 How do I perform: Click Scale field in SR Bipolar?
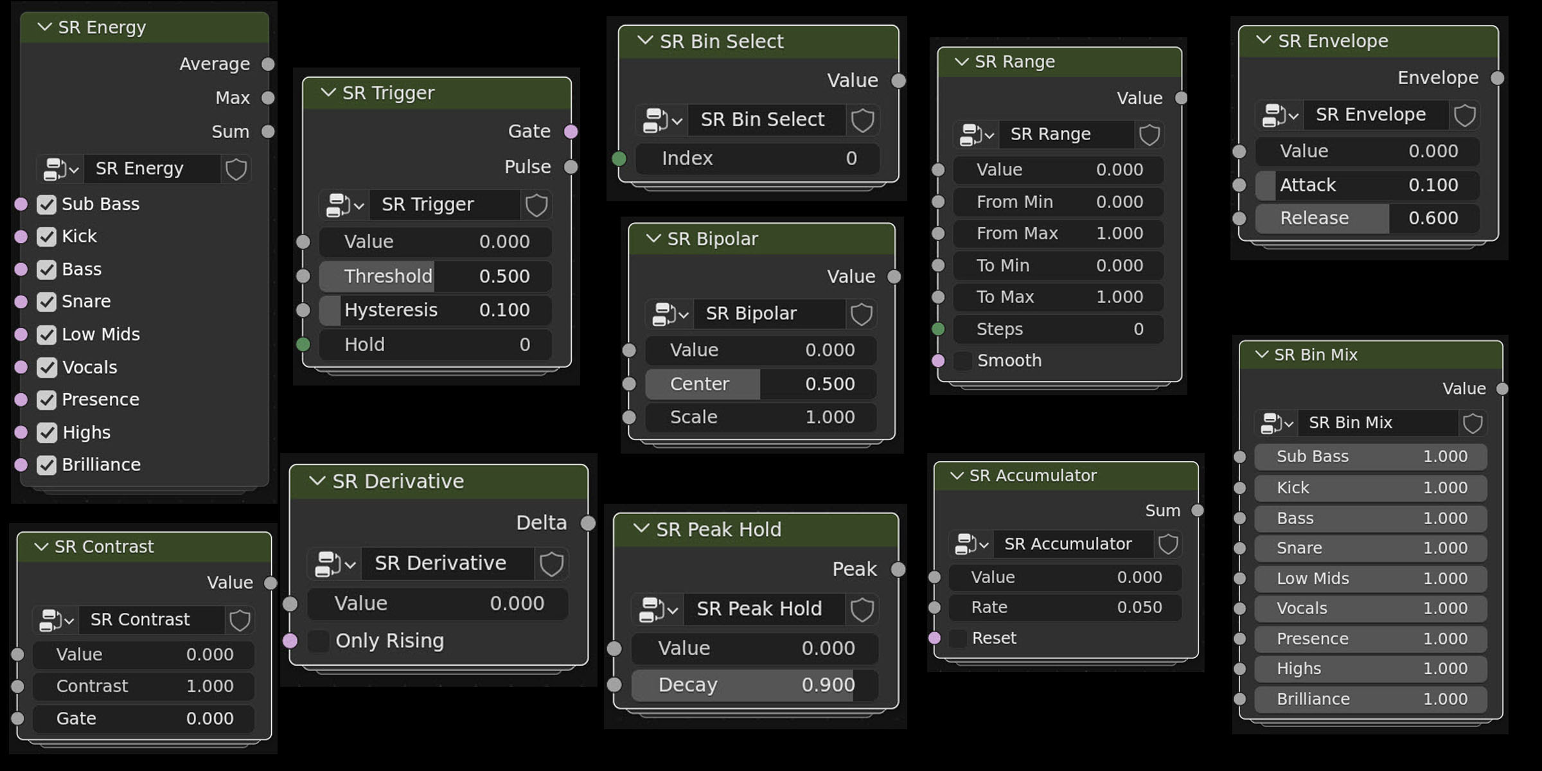coord(761,418)
